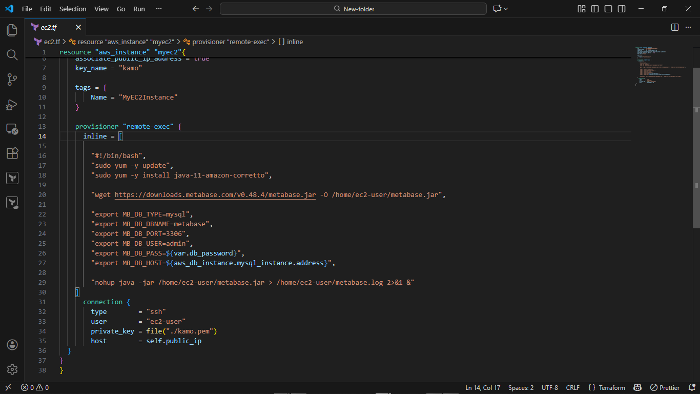Image resolution: width=700 pixels, height=394 pixels.
Task: Open the Extensions view
Action: click(12, 153)
